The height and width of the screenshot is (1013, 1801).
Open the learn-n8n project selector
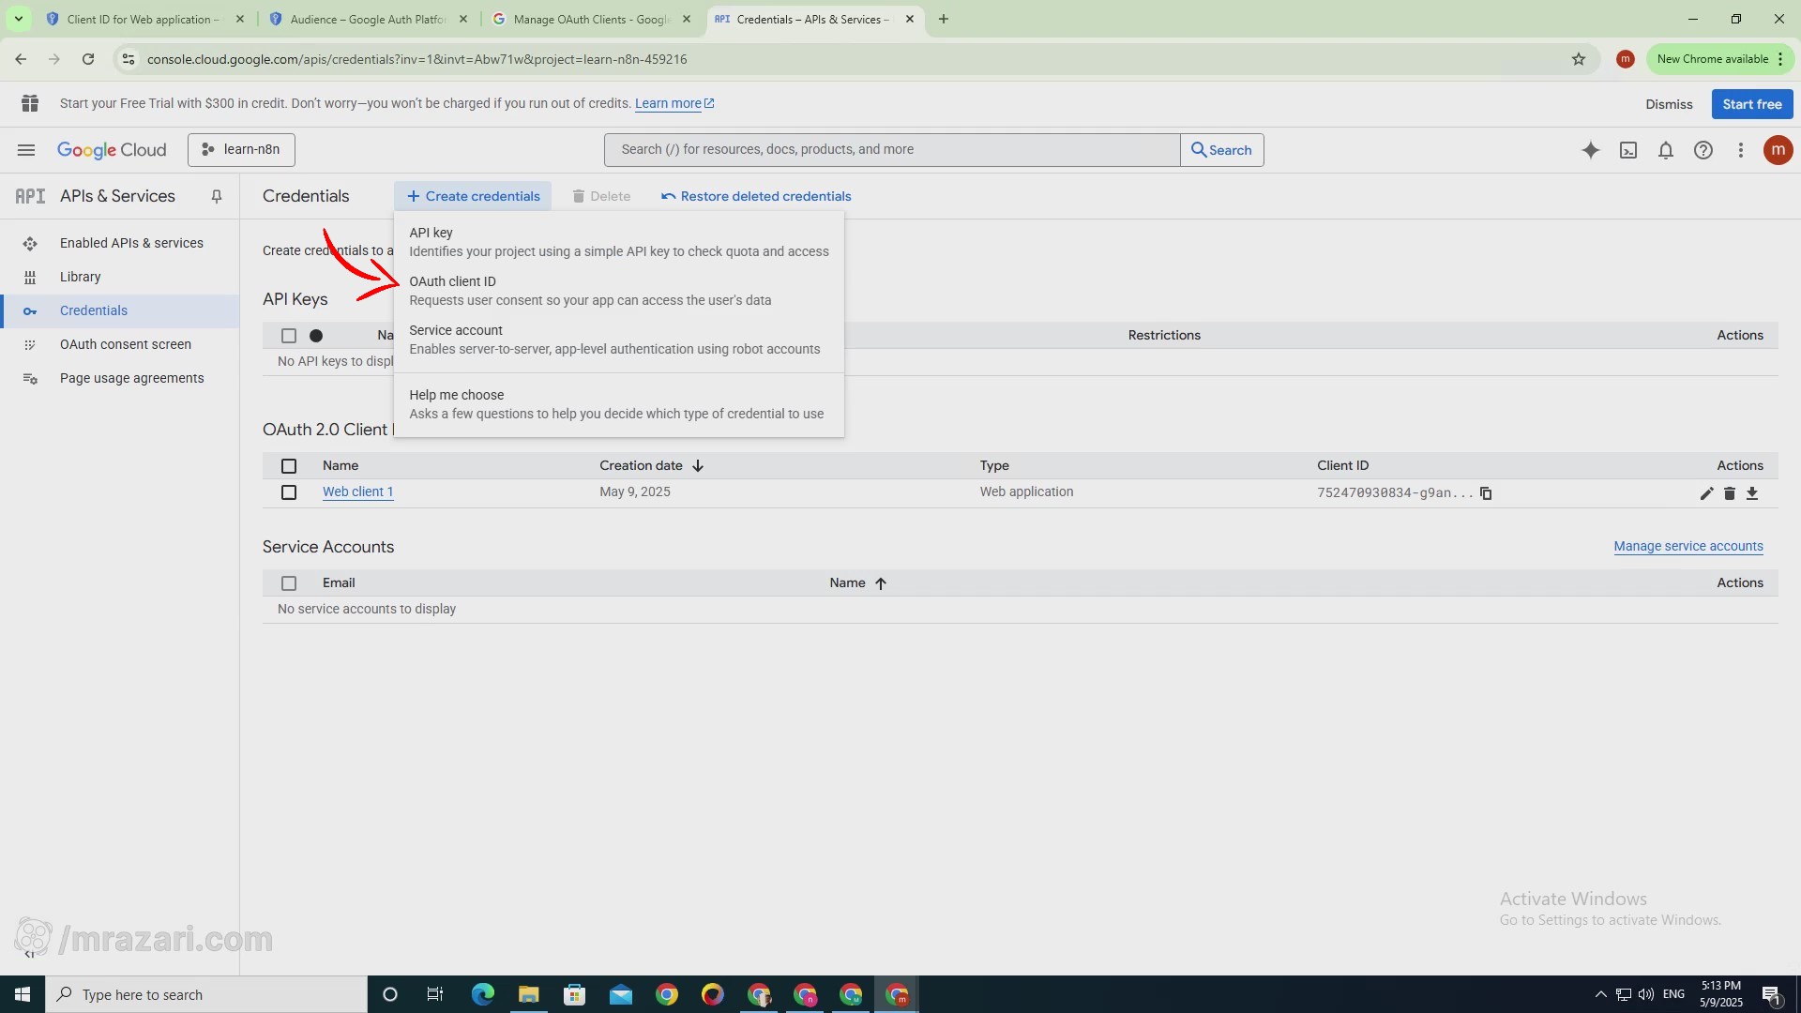pos(240,150)
